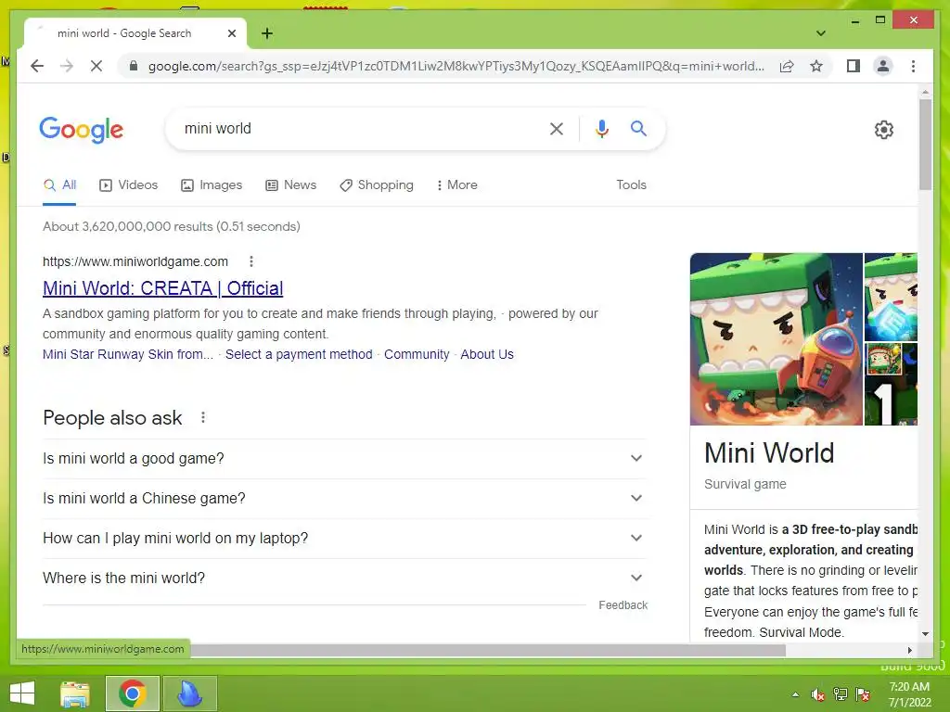
Task: Expand 'Is mini world a good game?'
Action: [x=344, y=459]
